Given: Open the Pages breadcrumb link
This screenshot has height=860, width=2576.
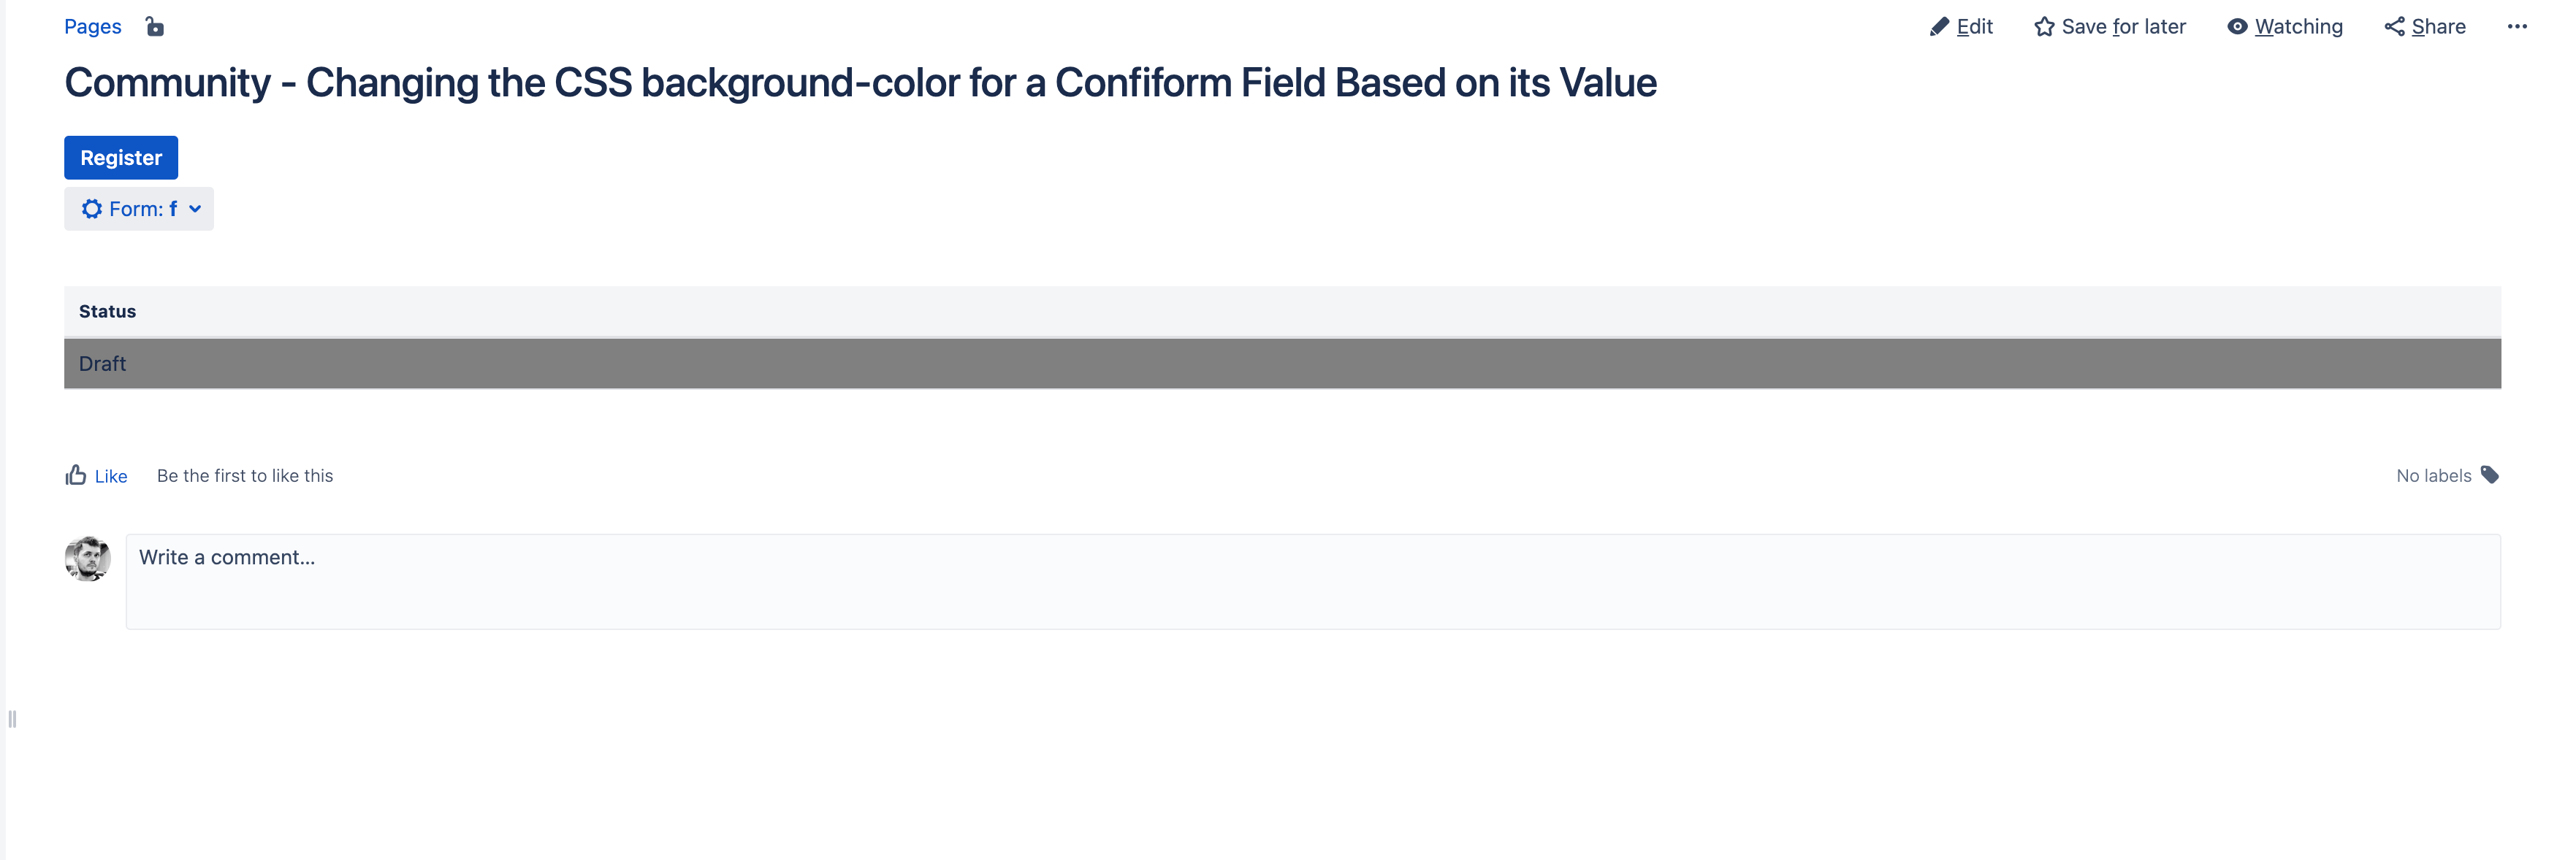Looking at the screenshot, I should pos(92,26).
